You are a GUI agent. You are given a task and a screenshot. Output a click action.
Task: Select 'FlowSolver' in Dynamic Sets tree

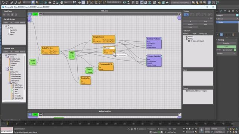tap(15, 81)
